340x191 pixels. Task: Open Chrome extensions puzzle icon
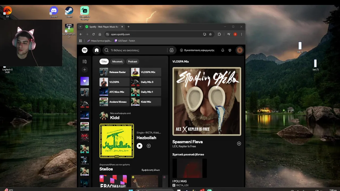pyautogui.click(x=219, y=34)
